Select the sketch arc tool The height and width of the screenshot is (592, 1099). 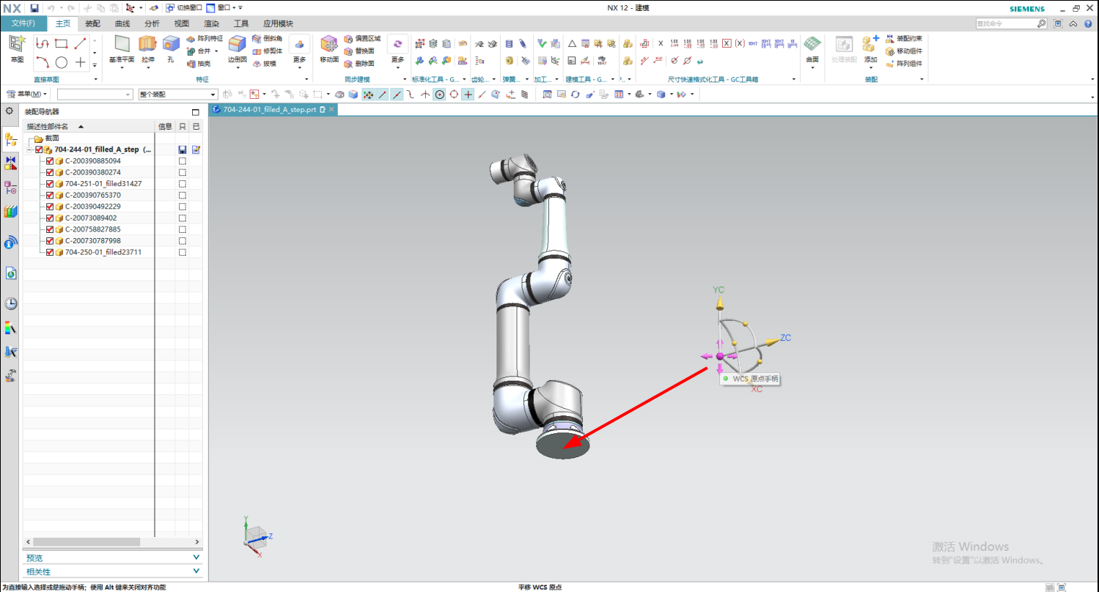43,62
